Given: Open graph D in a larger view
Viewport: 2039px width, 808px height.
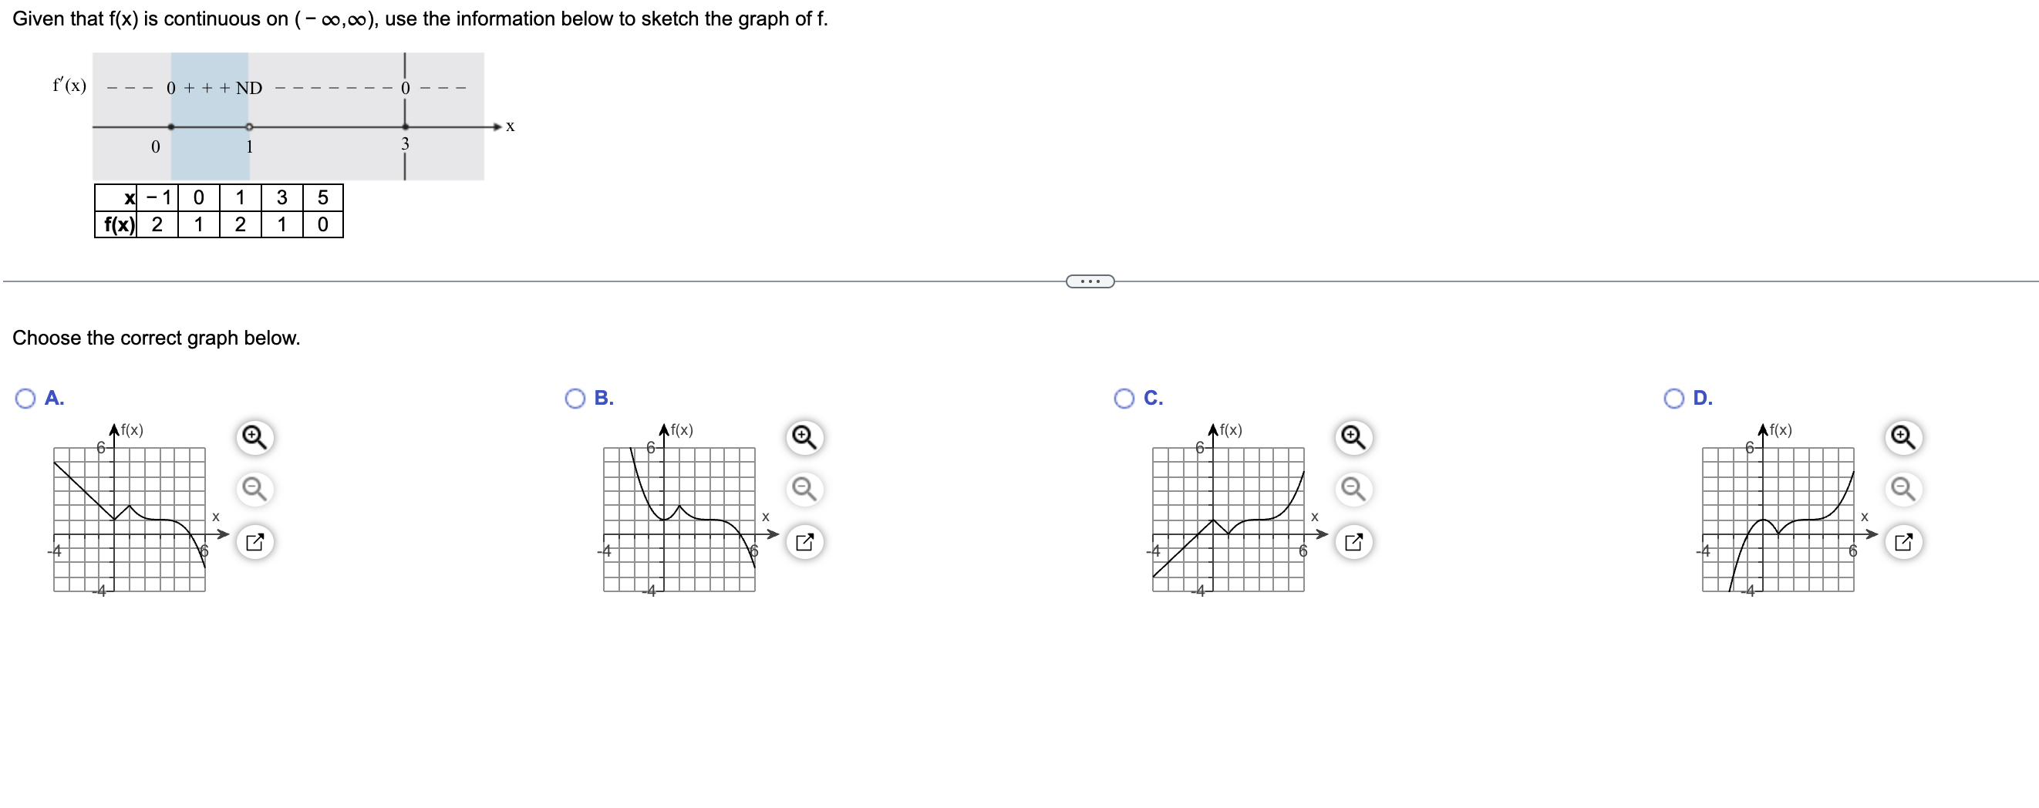Looking at the screenshot, I should coord(1903,542).
